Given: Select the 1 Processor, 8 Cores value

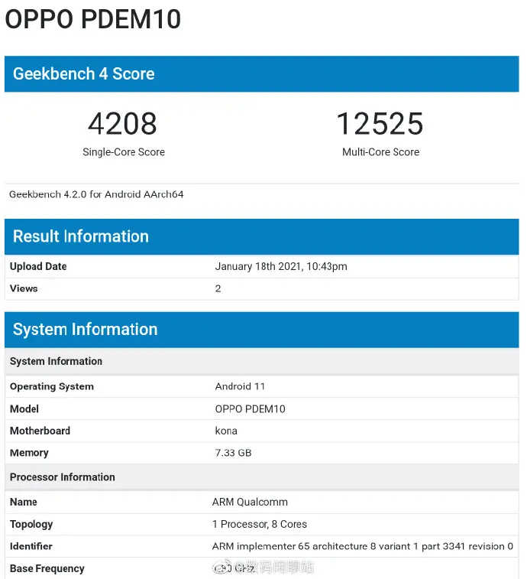Looking at the screenshot, I should pyautogui.click(x=259, y=525).
